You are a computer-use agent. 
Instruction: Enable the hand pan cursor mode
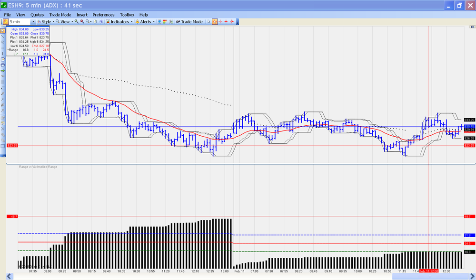pyautogui.click(x=215, y=21)
